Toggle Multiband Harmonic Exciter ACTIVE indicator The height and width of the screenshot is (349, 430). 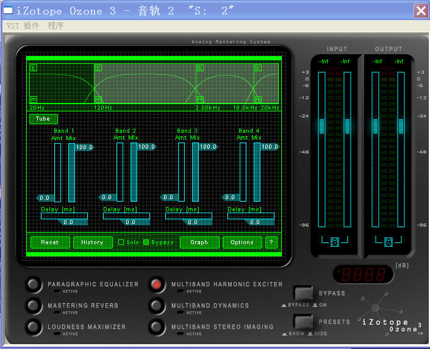pos(181,291)
